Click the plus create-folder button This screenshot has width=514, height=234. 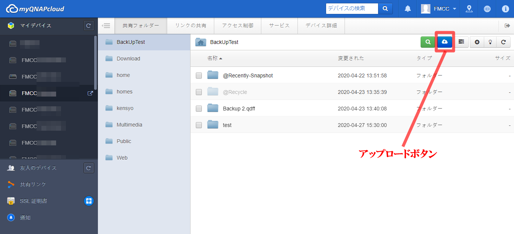click(x=477, y=42)
